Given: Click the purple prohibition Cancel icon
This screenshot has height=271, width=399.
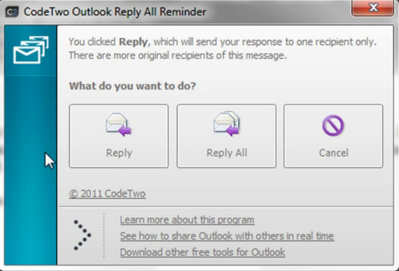Looking at the screenshot, I should coord(333,126).
